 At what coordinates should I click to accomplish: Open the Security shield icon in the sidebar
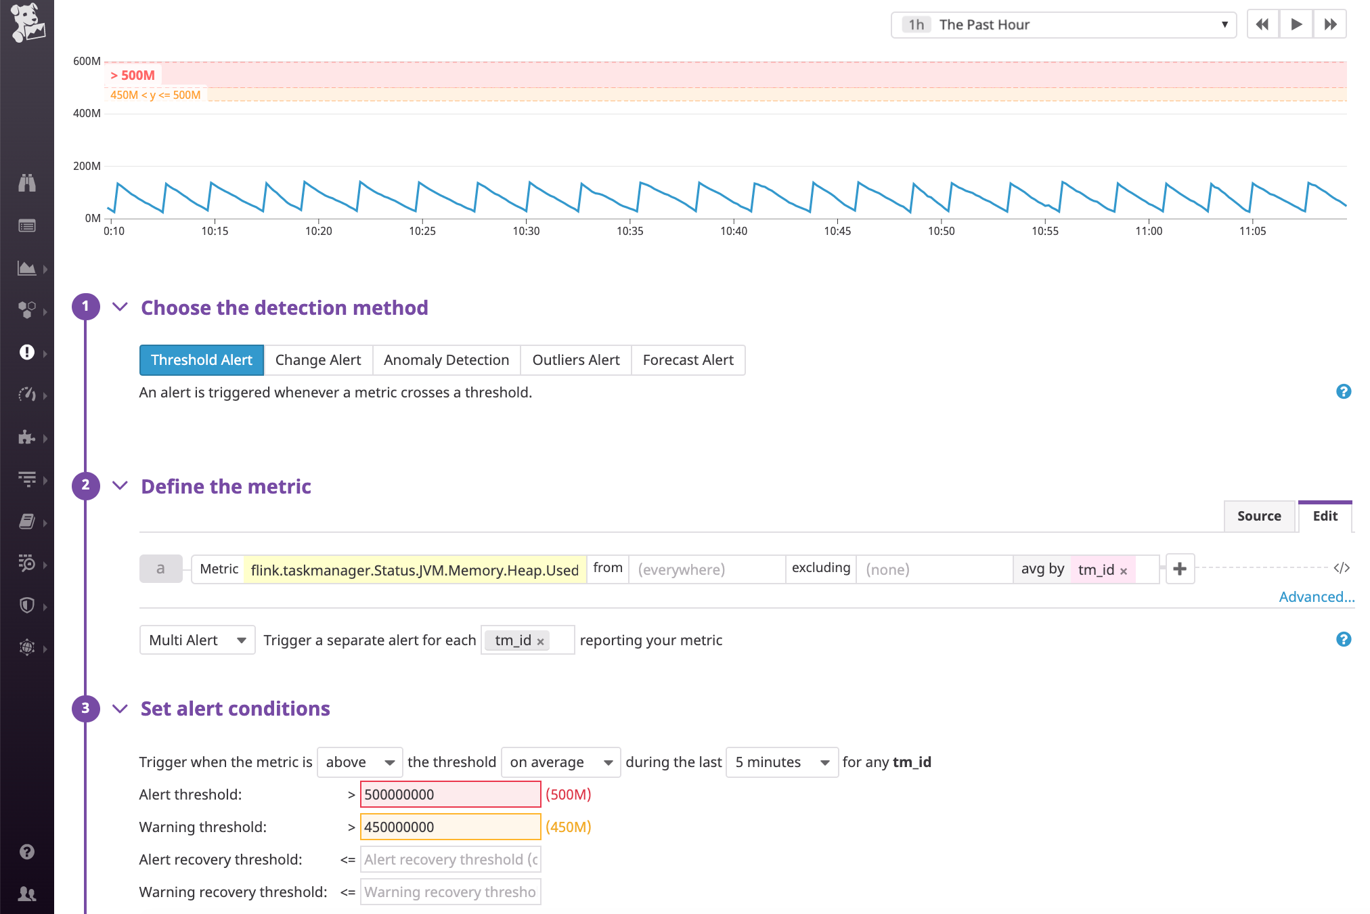[x=27, y=605]
